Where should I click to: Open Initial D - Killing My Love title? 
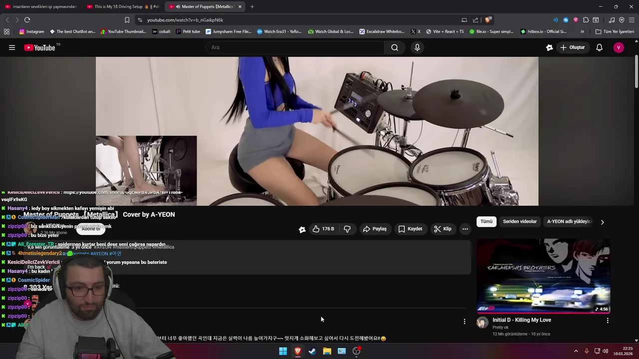522,320
